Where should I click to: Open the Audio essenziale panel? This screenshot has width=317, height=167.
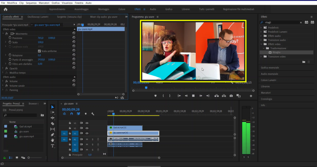pos(269,74)
